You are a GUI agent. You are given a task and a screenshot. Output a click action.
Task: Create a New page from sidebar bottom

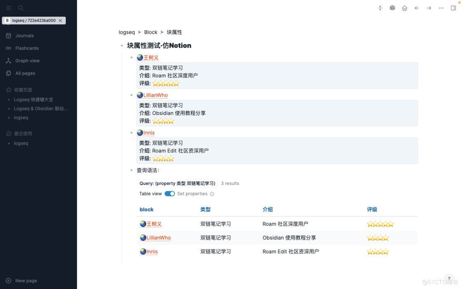(26, 281)
